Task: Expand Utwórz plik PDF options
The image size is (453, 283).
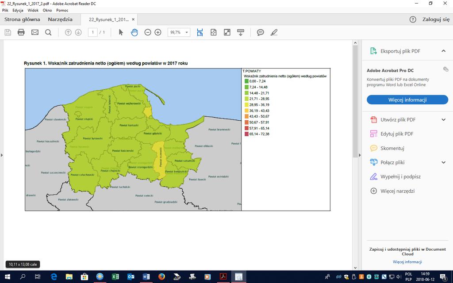Action: (x=443, y=119)
